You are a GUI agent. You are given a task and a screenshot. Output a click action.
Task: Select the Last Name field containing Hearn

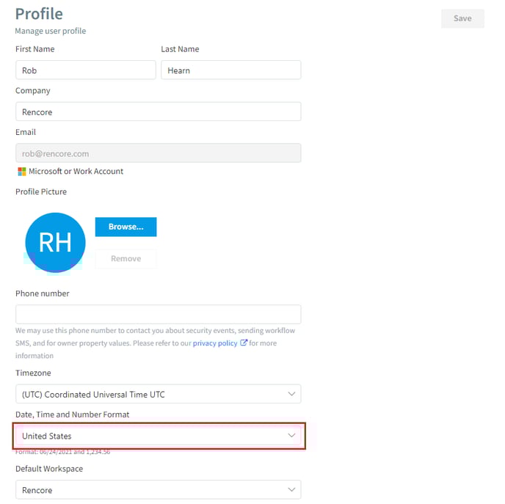point(231,70)
